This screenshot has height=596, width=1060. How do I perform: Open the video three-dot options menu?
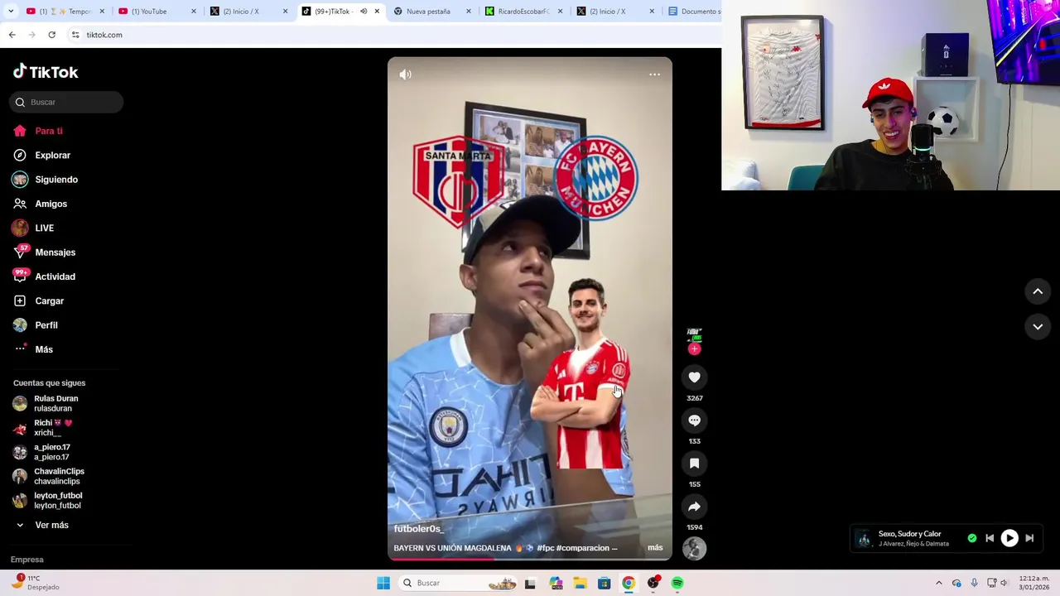(654, 74)
